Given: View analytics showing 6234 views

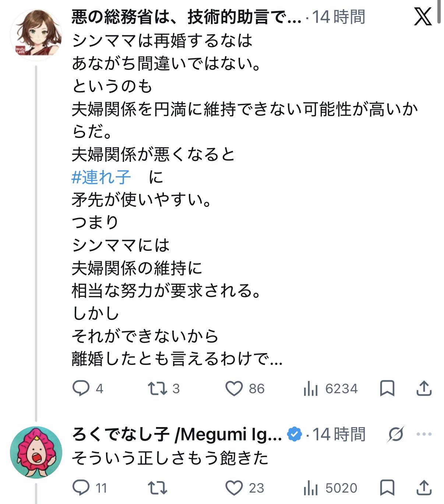Looking at the screenshot, I should (x=311, y=388).
